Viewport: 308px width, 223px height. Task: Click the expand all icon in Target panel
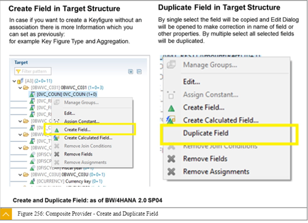[x=131, y=71]
